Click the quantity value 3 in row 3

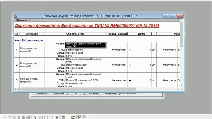pos(150,80)
